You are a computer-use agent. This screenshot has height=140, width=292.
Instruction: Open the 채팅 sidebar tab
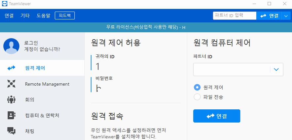(42, 131)
